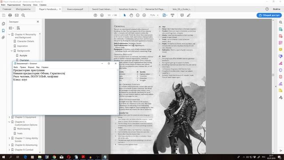284x160 pixels.
Task: Collapse the Backgrounds bookmark node
Action: (12, 51)
